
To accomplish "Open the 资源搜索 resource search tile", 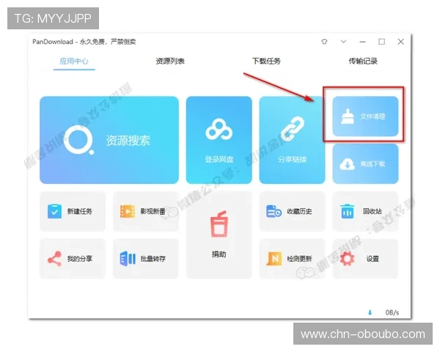I will pos(109,140).
